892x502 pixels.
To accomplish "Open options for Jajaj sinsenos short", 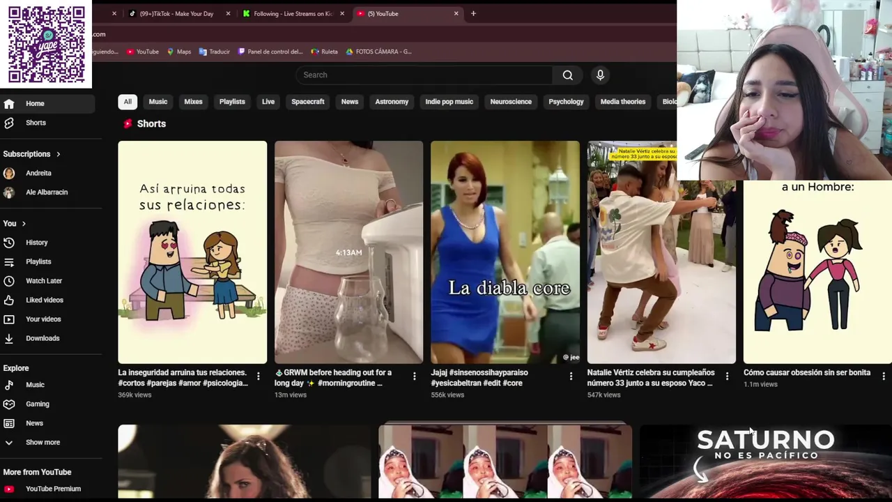I will tap(571, 376).
